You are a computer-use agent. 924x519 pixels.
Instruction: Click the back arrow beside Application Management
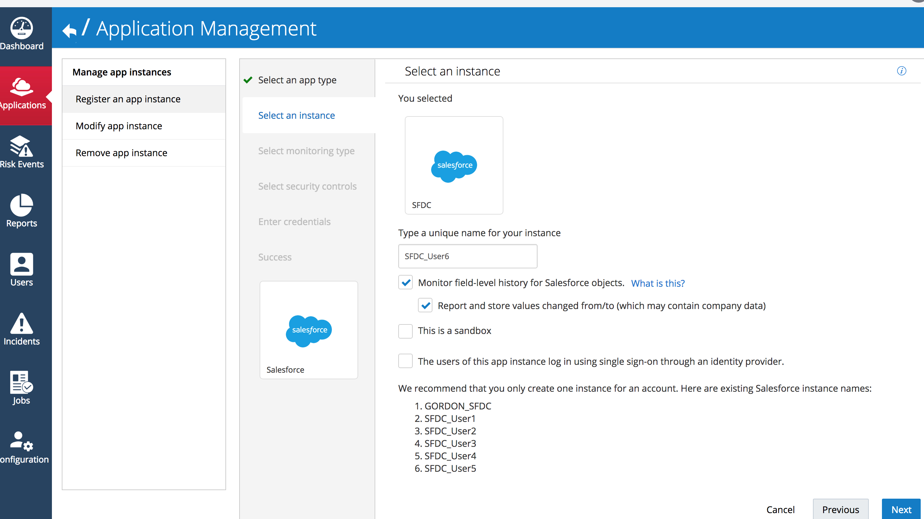tap(70, 31)
